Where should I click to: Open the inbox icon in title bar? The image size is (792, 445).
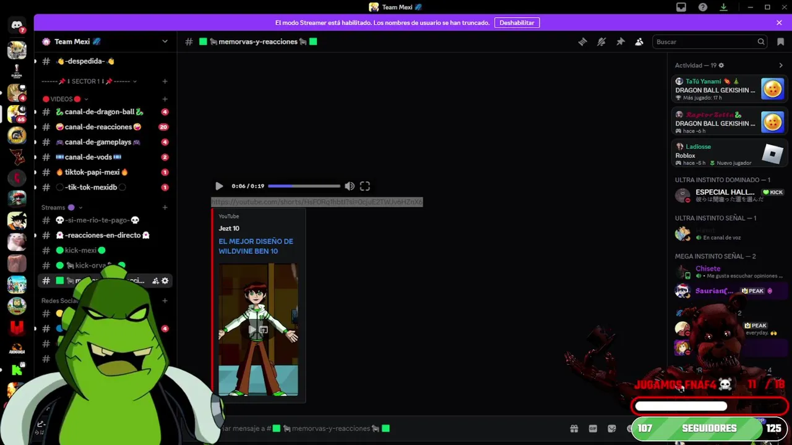coord(681,7)
